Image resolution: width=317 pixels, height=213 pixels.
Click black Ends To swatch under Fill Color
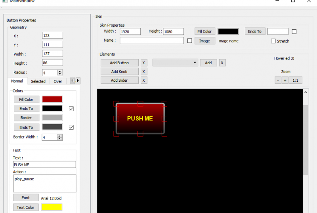pyautogui.click(x=52, y=108)
